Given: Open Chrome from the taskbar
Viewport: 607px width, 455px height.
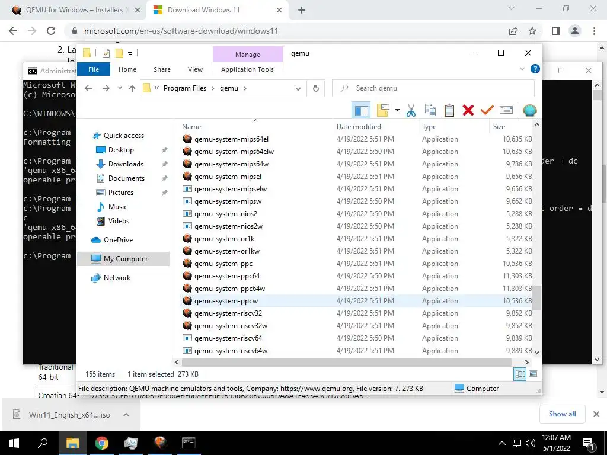Looking at the screenshot, I should pos(101,443).
